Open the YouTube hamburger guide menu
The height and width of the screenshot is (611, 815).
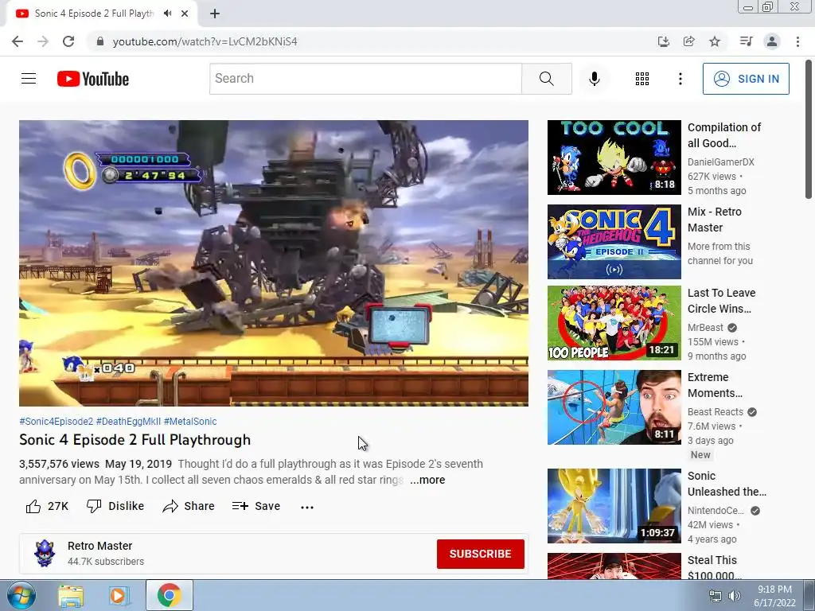(x=29, y=79)
